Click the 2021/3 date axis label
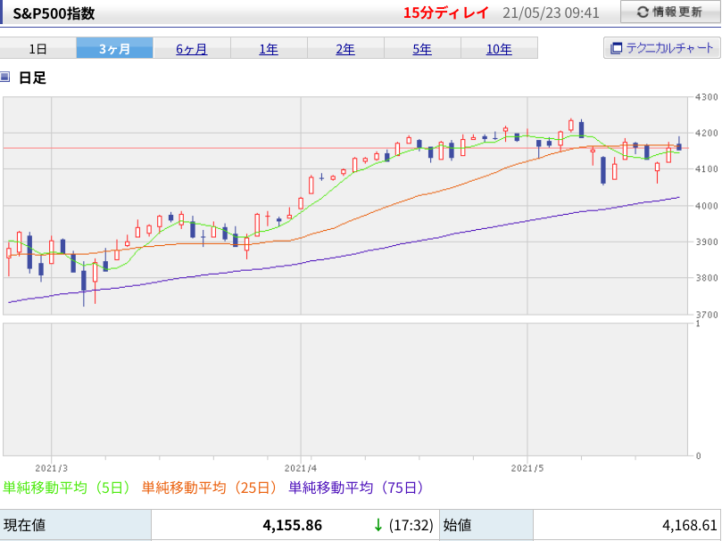The image size is (722, 541). pos(51,468)
